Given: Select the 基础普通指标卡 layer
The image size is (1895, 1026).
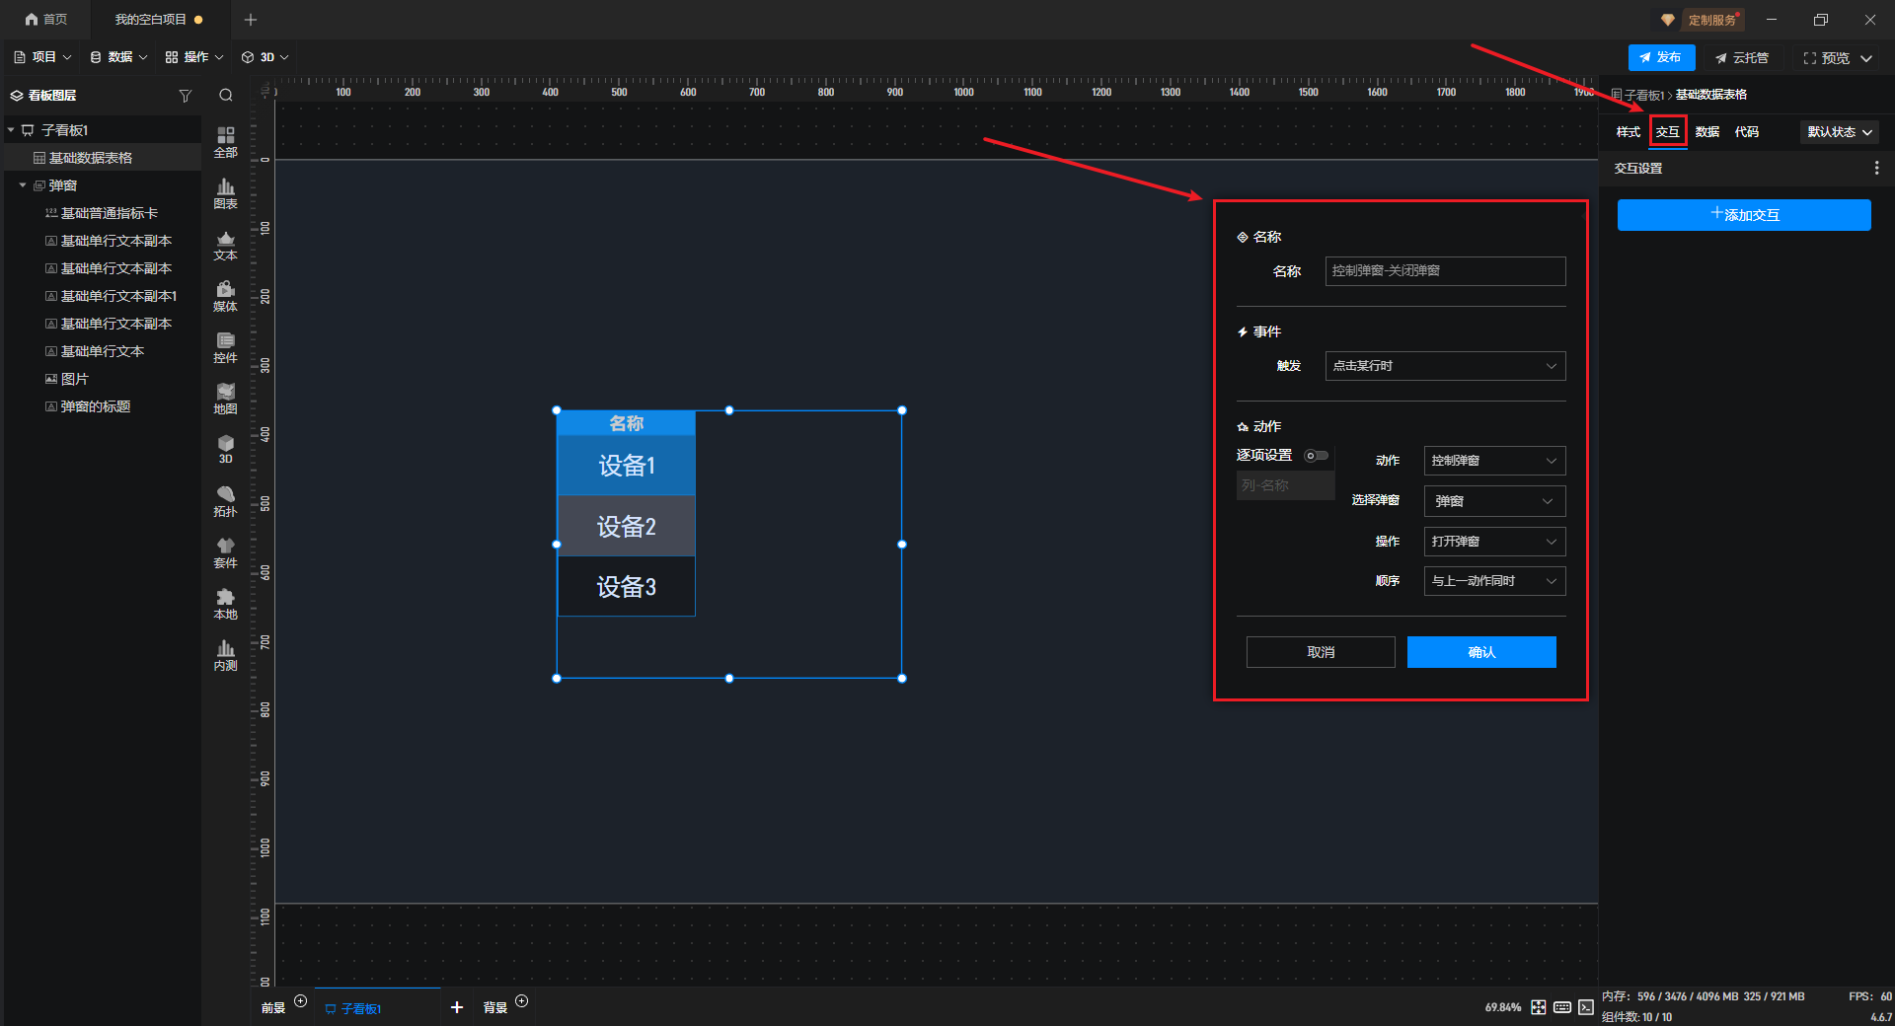Looking at the screenshot, I should (x=109, y=213).
